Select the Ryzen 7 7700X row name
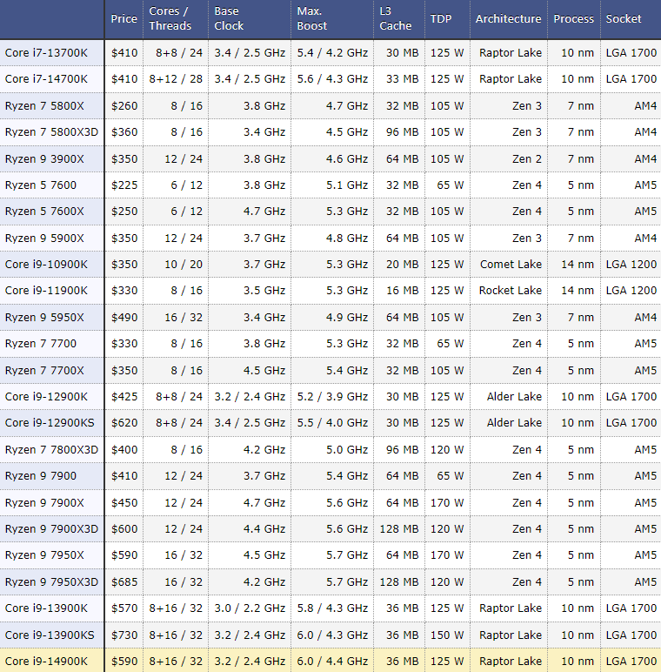Screen dimensions: 661x672 coord(44,371)
